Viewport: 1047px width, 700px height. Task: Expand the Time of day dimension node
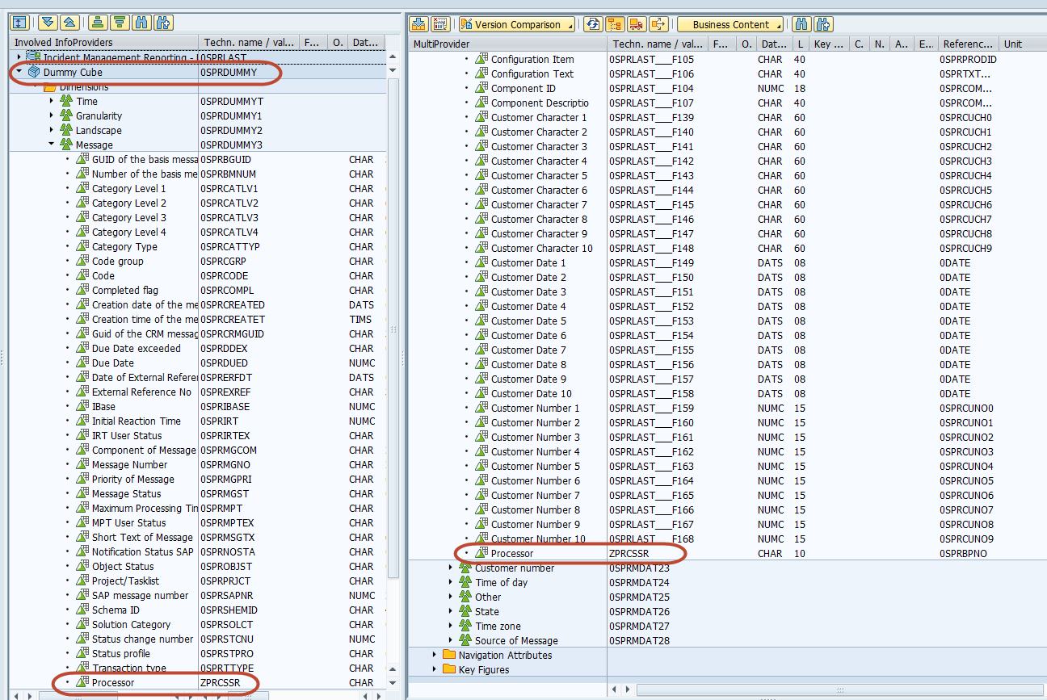(451, 582)
